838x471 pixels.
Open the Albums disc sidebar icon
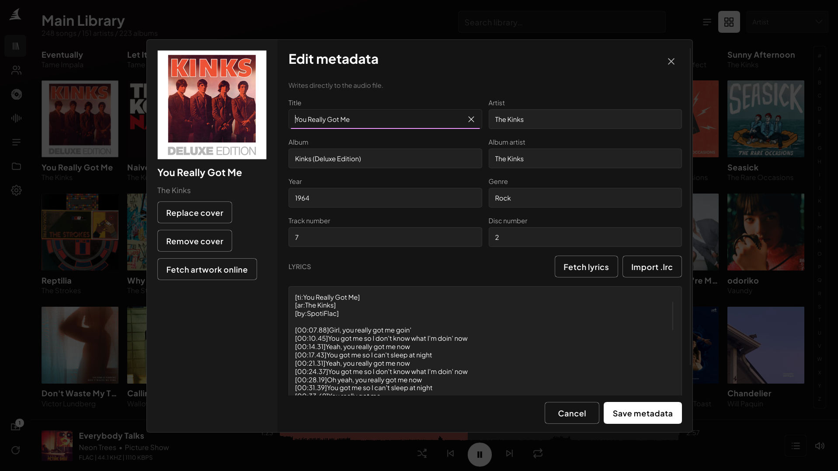tap(16, 94)
